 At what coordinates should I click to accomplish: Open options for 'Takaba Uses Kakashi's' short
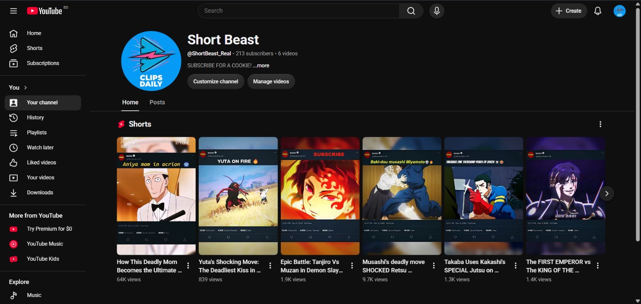click(x=516, y=266)
